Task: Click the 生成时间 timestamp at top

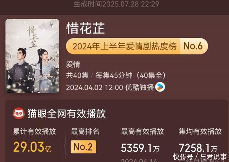Action: click(x=116, y=4)
